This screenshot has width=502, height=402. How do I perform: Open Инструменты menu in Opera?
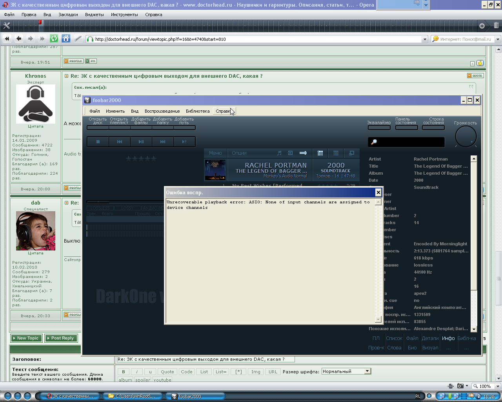pos(124,15)
